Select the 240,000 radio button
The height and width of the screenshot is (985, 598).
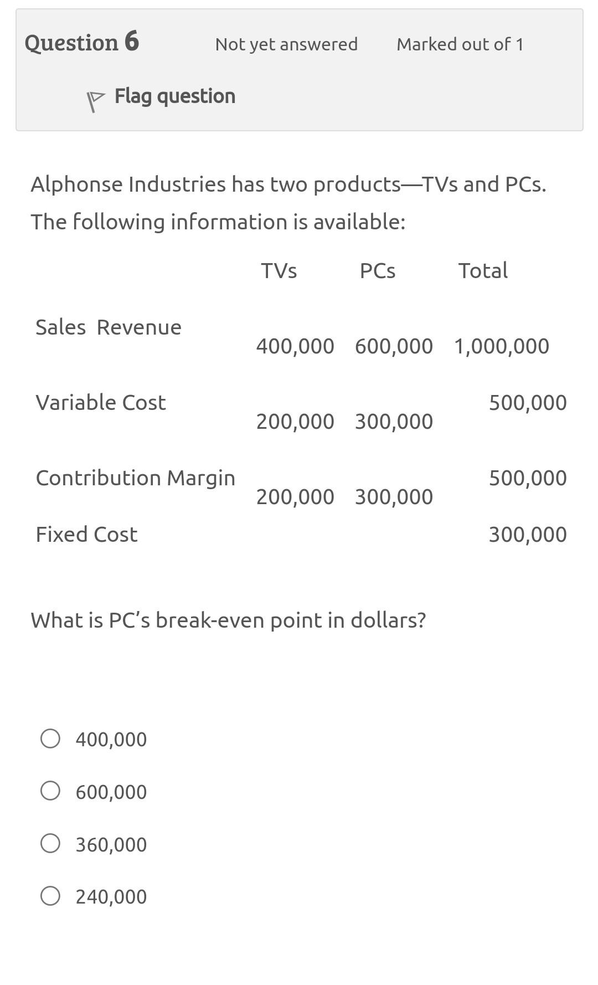50,896
